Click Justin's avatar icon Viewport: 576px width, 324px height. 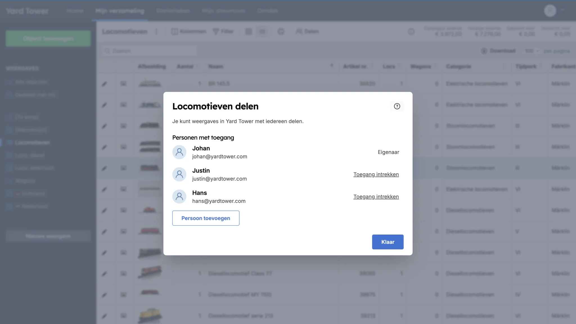[179, 174]
